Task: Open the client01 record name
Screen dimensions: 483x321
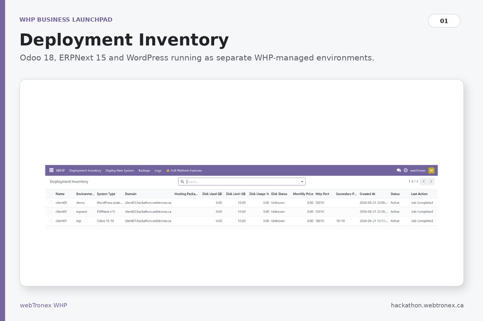Action: (61, 221)
